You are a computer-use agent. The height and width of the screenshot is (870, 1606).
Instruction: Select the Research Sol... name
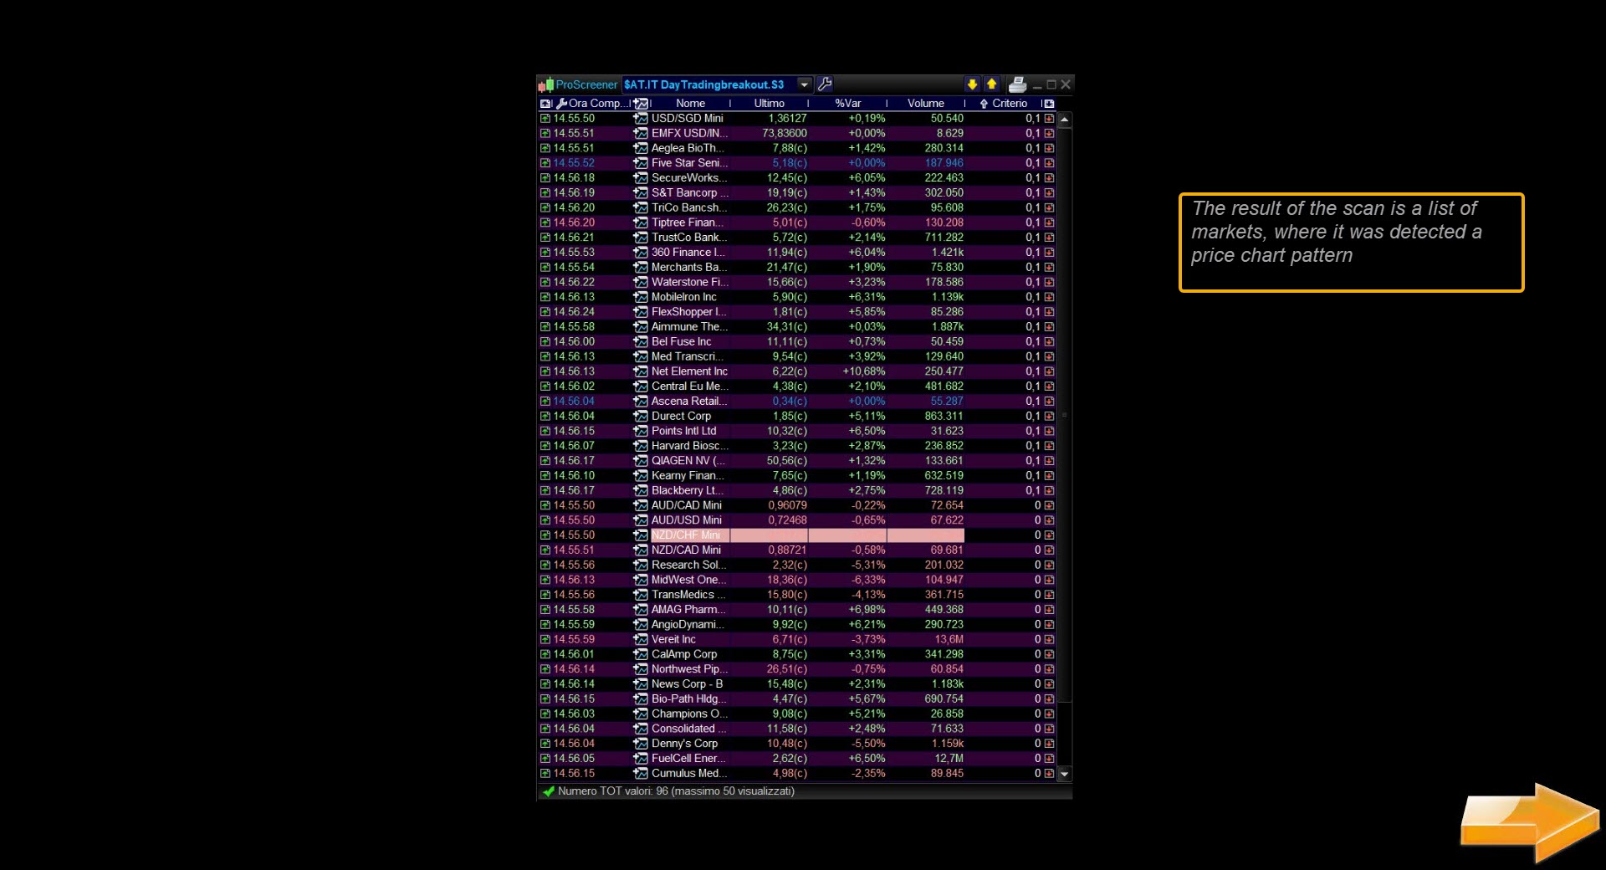click(688, 565)
